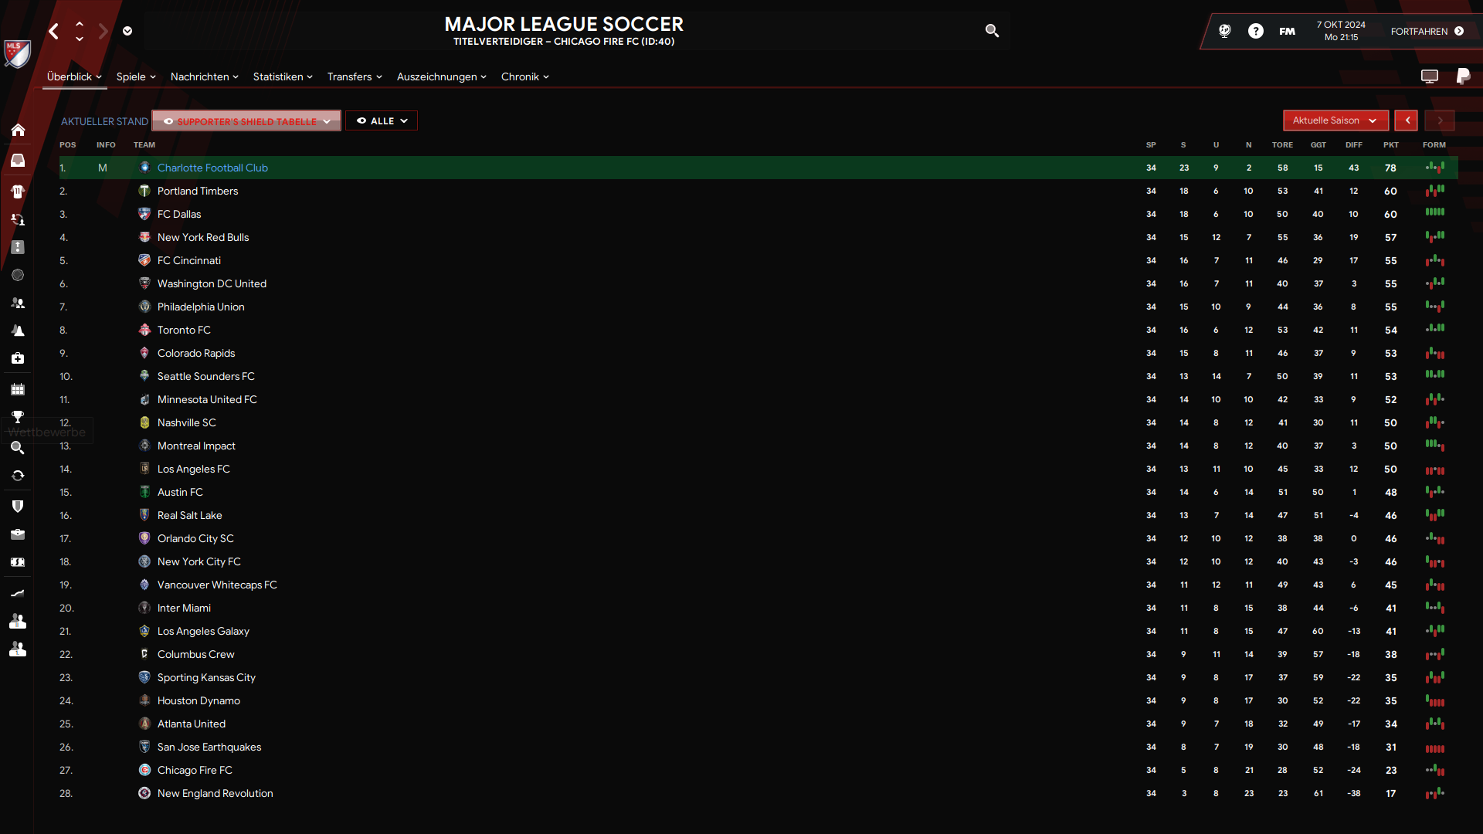Screen dimensions: 1483x834
Task: Open the navigation history dropdown arrow
Action: pos(127,31)
